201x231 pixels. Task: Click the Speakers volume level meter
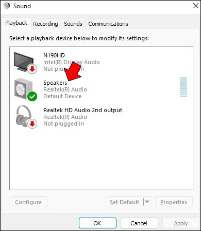tap(183, 87)
